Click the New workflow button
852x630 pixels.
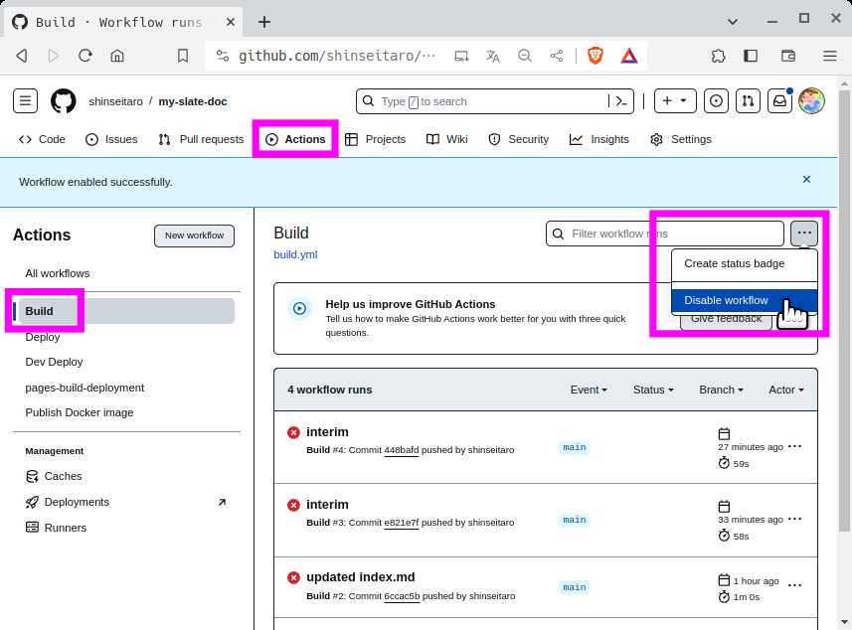click(194, 236)
